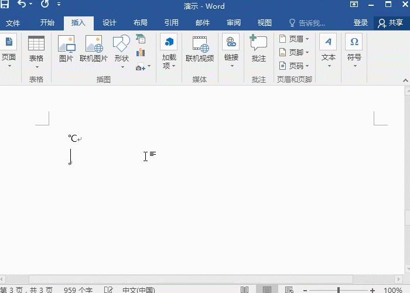Customize the Quick Access Toolbar
The image size is (410, 293).
coord(59,4)
